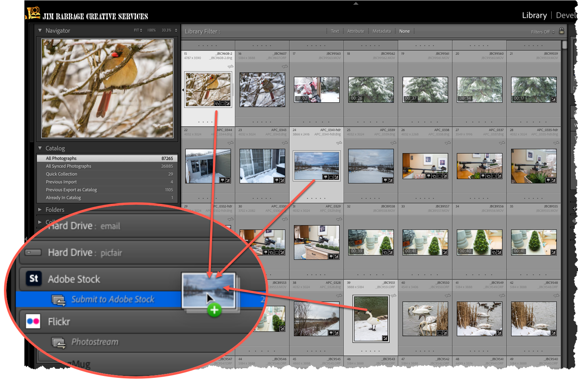Click the keyword badge on thumbnail APC_0338
The width and height of the screenshot is (578, 383).
428,176
